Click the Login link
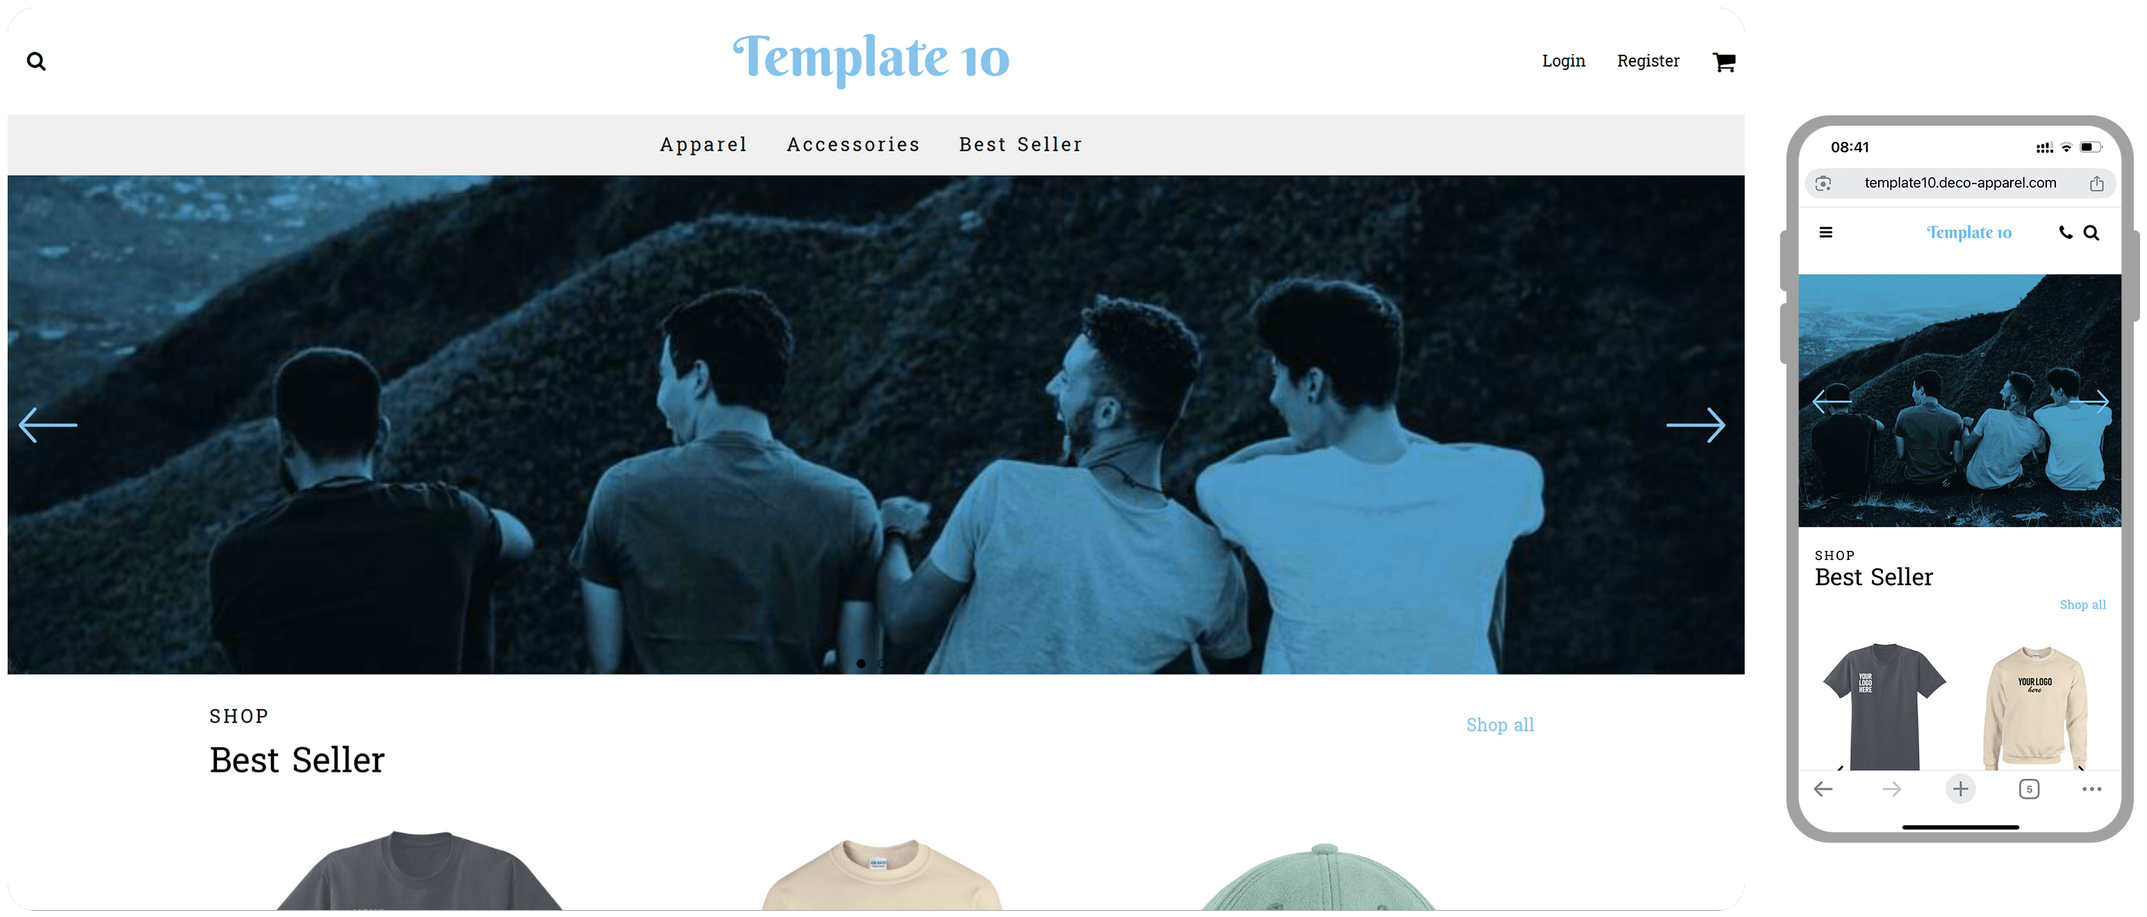The width and height of the screenshot is (2147, 917). [x=1563, y=61]
